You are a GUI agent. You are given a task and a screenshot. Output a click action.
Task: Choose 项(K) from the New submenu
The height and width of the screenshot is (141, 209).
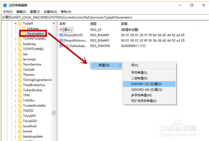[x=149, y=65]
